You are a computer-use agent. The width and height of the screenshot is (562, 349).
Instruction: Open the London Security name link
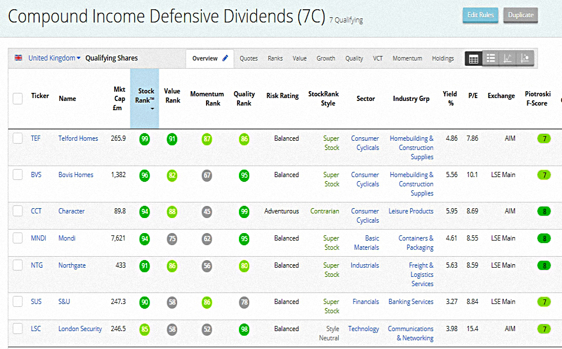pyautogui.click(x=80, y=329)
